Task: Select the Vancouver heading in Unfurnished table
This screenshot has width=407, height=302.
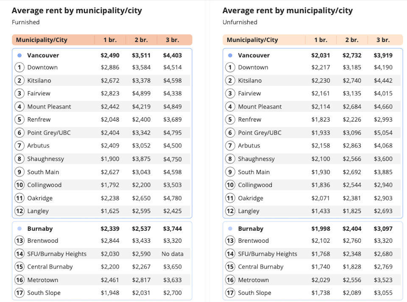Action: [254, 55]
